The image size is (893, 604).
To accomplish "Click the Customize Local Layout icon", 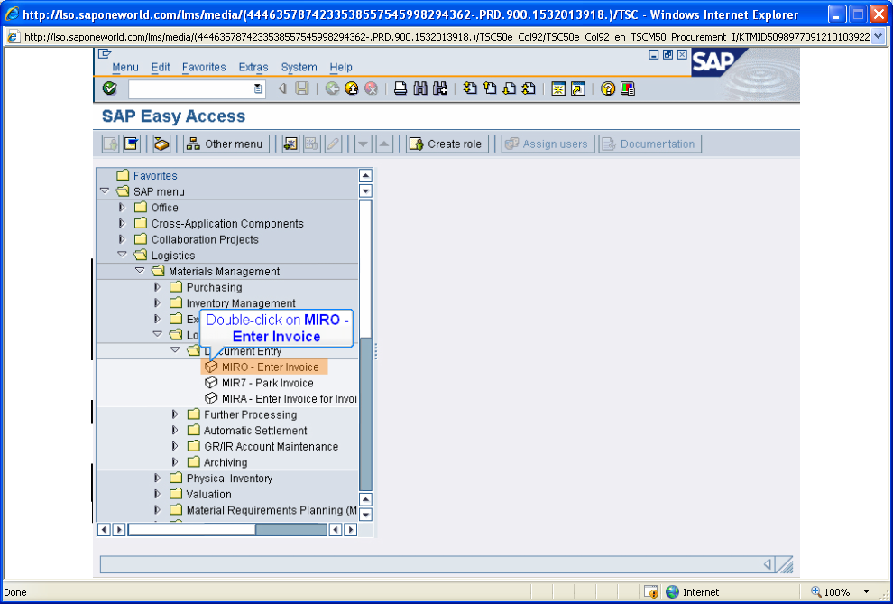I will (x=628, y=88).
